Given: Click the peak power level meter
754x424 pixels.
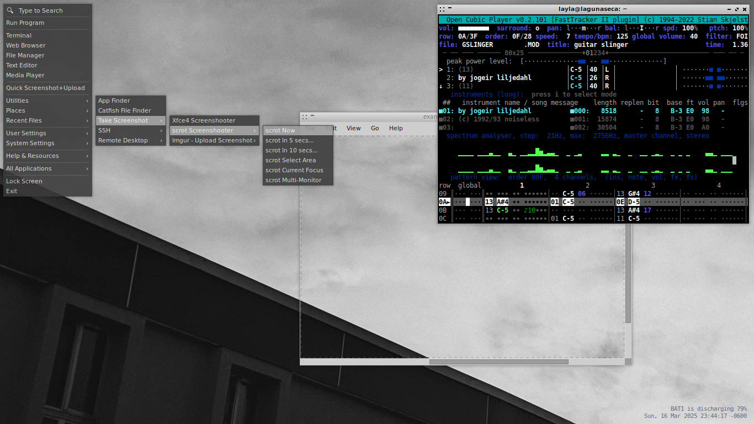Looking at the screenshot, I should coord(593,61).
